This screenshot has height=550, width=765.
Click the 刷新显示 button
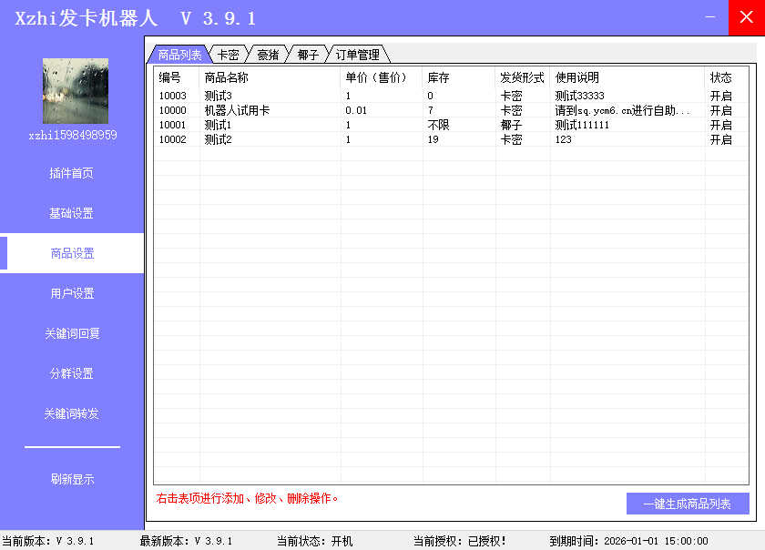coord(72,479)
